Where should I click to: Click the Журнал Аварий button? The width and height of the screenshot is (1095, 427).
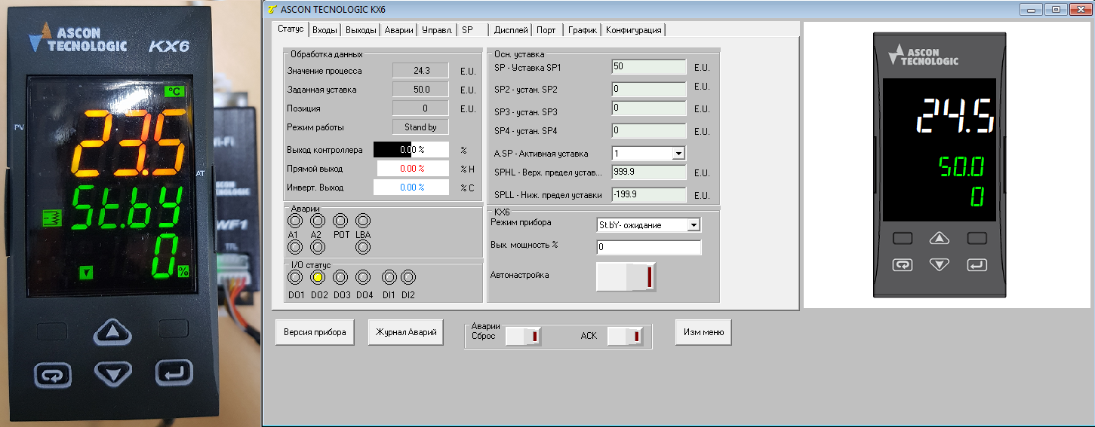(406, 332)
